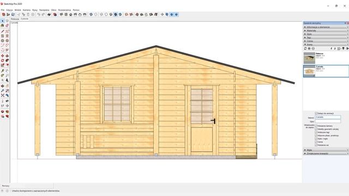Create new file from main toolbar
This screenshot has height=196, width=349.
tap(4, 15)
